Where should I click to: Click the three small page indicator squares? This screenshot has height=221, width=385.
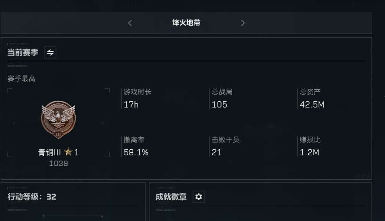coord(363,176)
